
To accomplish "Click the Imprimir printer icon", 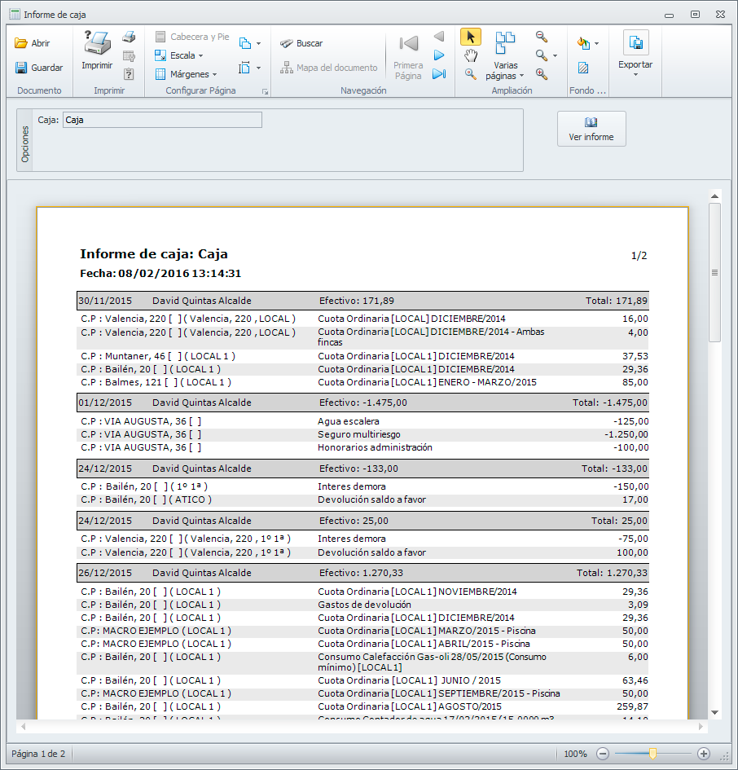I will pyautogui.click(x=97, y=44).
